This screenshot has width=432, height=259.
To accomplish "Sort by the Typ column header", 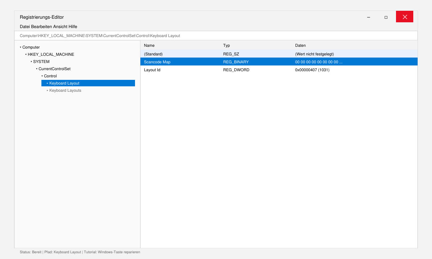I will pyautogui.click(x=226, y=45).
